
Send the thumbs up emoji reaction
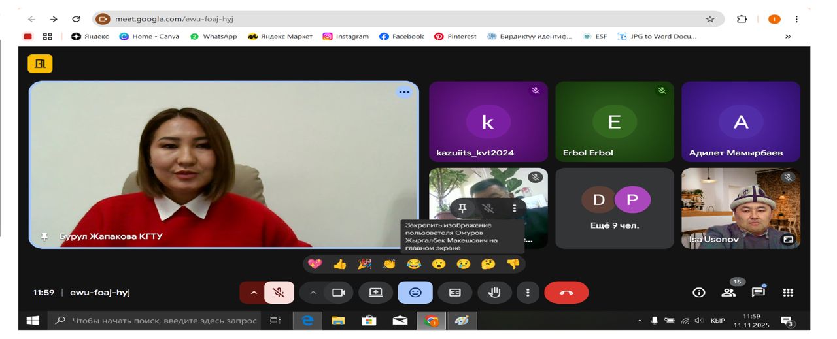click(x=340, y=264)
